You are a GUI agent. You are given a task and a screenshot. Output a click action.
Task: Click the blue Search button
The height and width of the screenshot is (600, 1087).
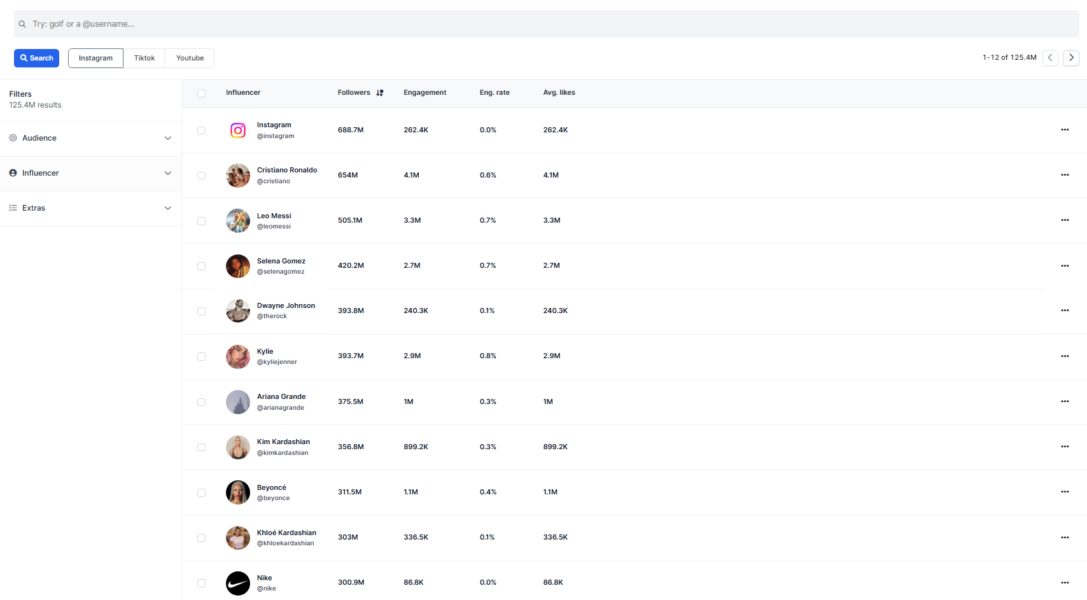click(x=36, y=58)
